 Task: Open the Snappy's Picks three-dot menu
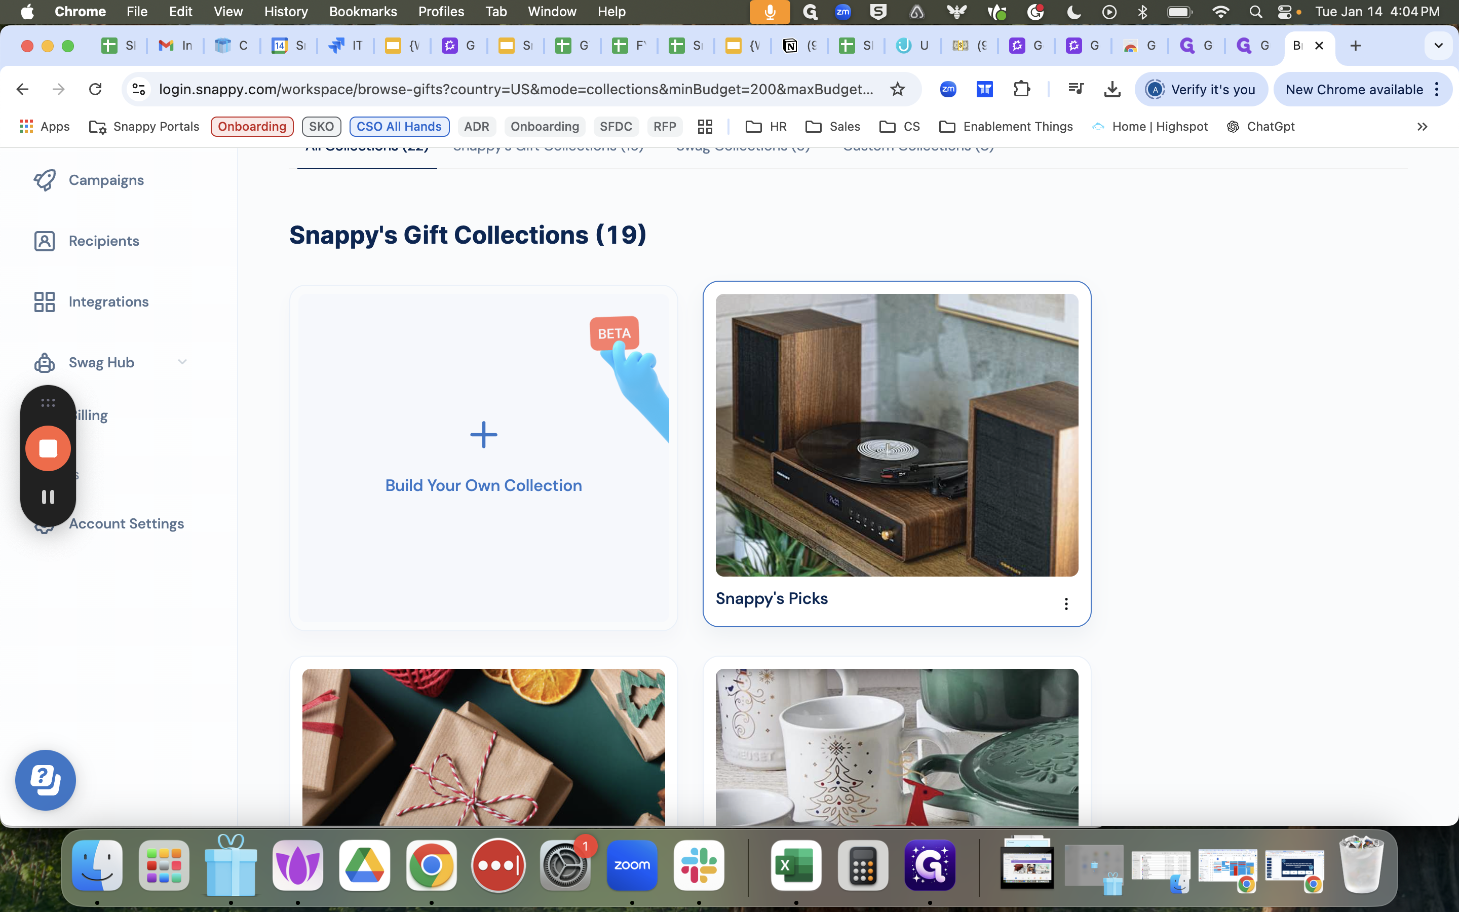[1066, 604]
